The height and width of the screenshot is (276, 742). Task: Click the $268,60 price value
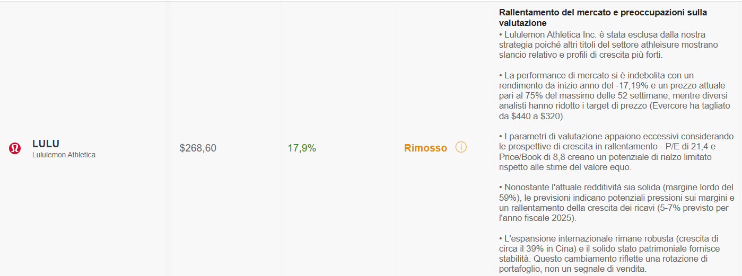tap(198, 148)
